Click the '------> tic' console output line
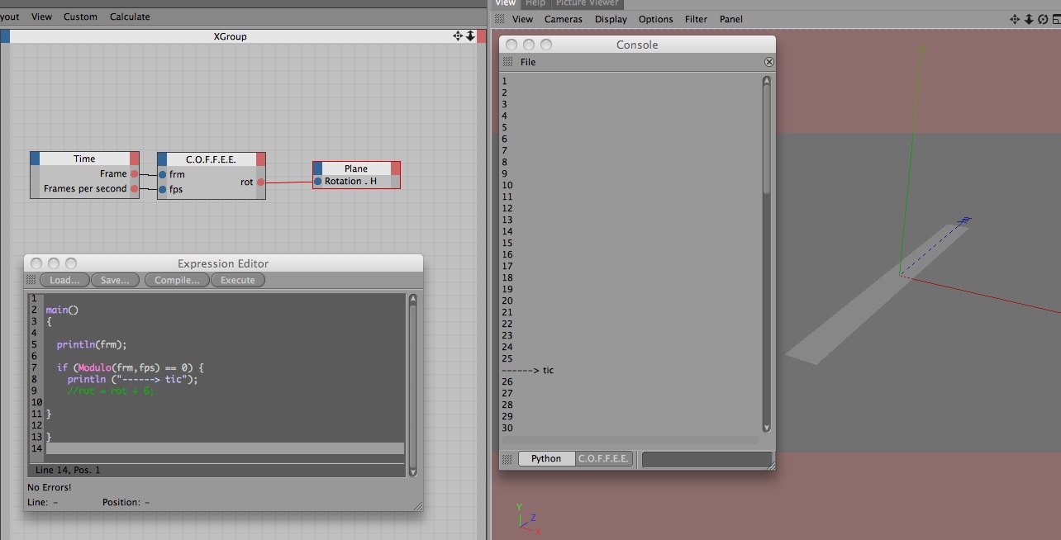1061x540 pixels. coord(528,371)
